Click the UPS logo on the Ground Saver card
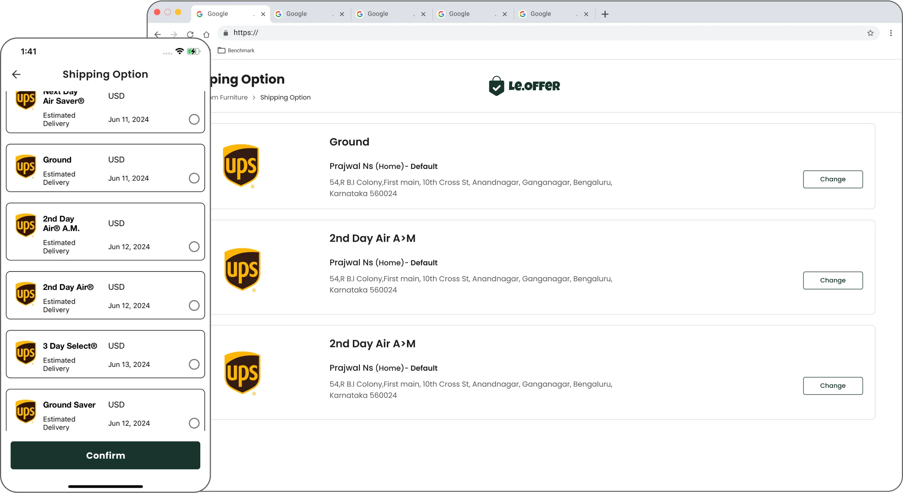 pyautogui.click(x=26, y=412)
